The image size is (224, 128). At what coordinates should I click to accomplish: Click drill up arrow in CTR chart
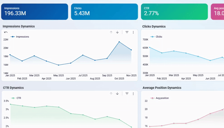[111, 94]
